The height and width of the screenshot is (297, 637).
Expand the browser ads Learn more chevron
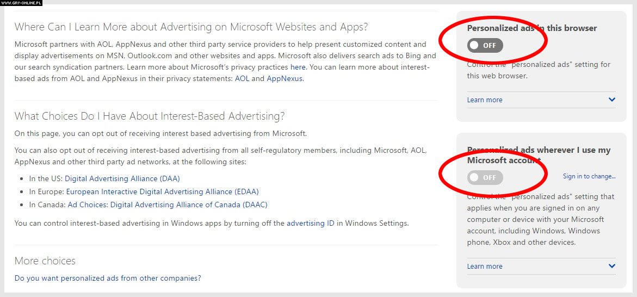(612, 100)
